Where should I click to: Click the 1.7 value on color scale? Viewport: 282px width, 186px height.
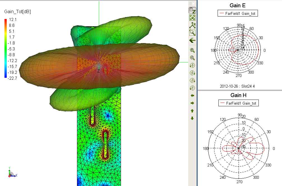point(12,37)
